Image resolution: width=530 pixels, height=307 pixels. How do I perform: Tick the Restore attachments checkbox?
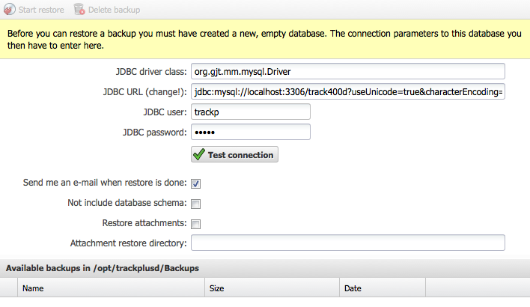(x=196, y=224)
